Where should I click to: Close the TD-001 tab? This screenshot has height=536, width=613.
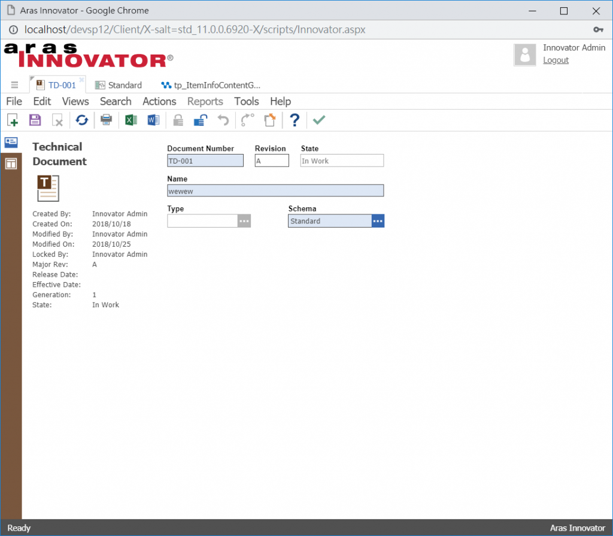coord(81,80)
